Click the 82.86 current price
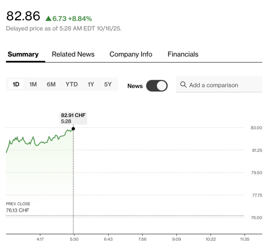This screenshot has width=274, height=251. click(x=23, y=16)
